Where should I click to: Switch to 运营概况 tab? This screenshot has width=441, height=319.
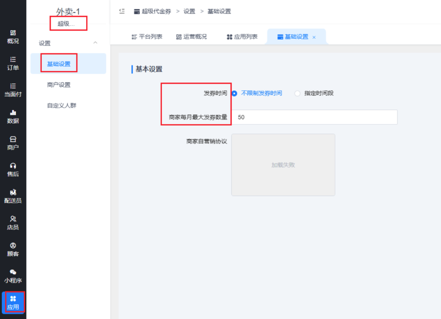coord(191,37)
